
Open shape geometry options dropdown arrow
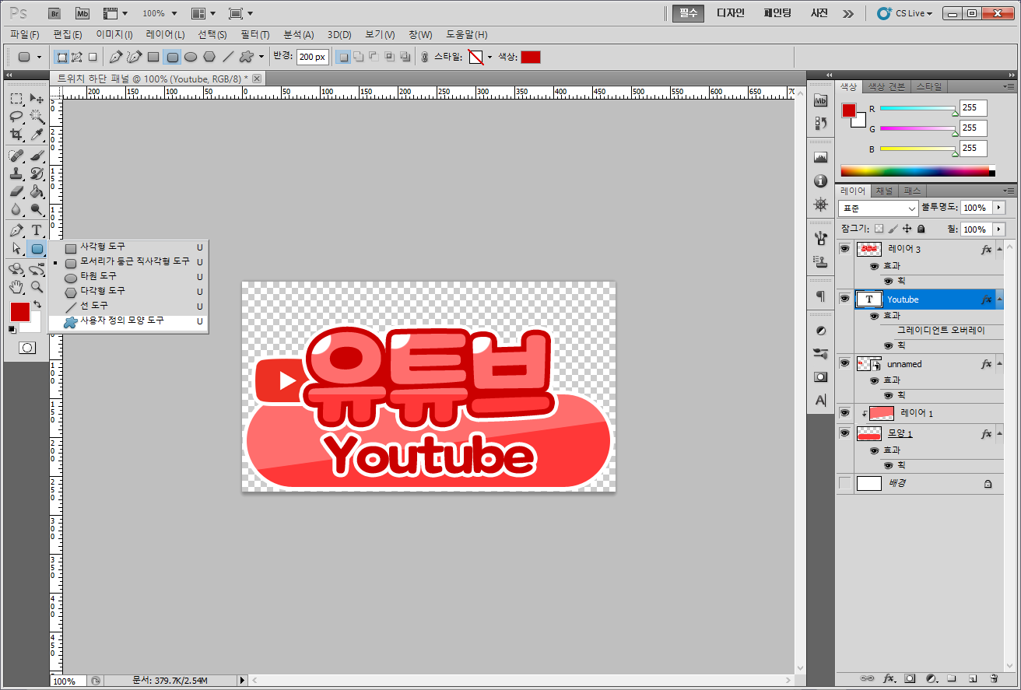[x=261, y=57]
